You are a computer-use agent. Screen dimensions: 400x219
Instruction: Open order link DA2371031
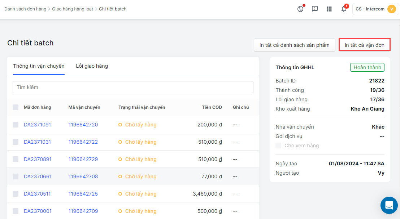click(x=37, y=142)
